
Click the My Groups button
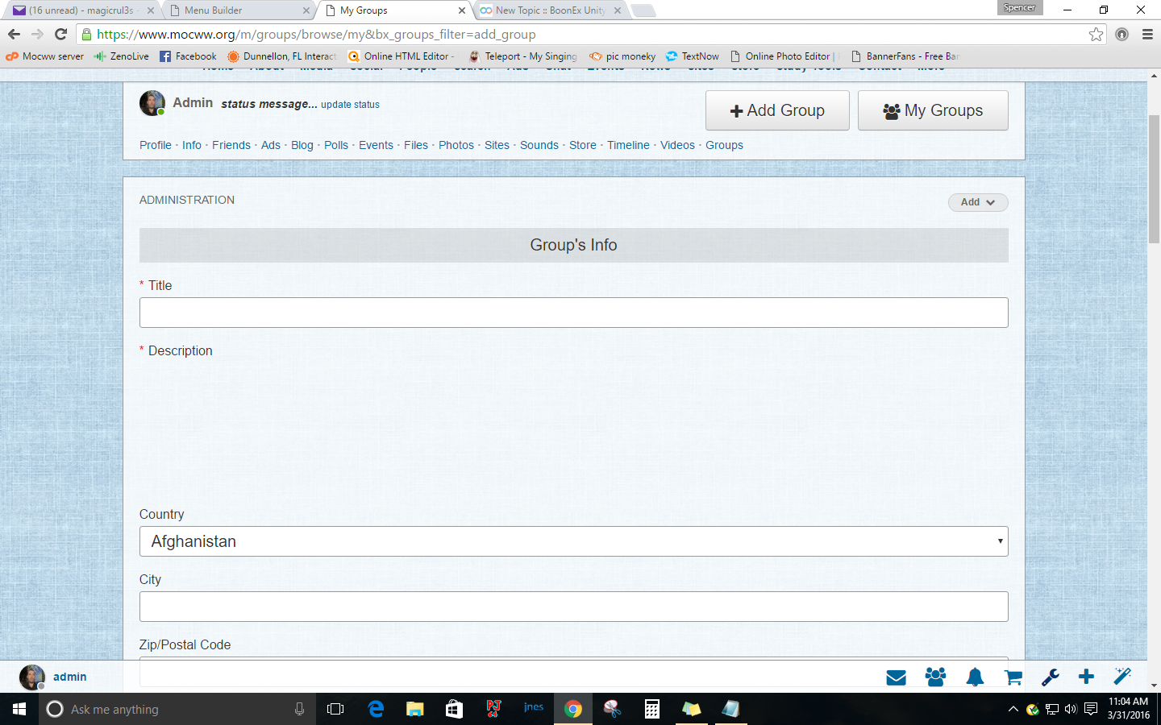(933, 110)
